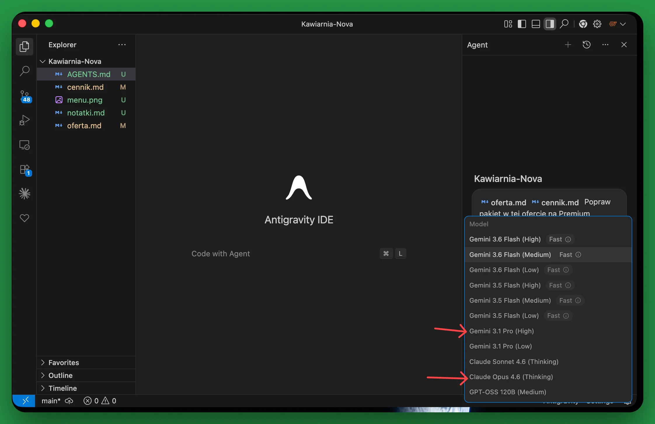Choose Gemini 3.1 Pro (High) model
The width and height of the screenshot is (655, 424).
548,331
